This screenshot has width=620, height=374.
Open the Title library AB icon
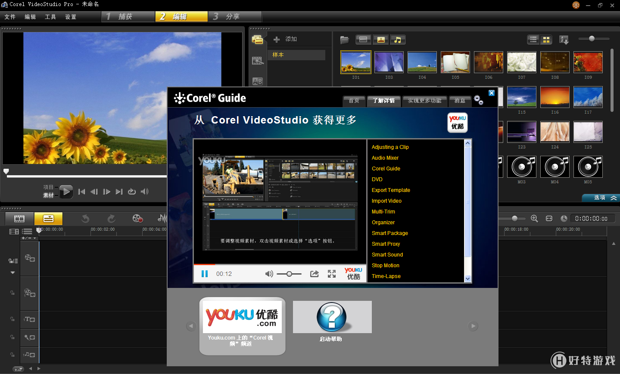[x=257, y=81]
